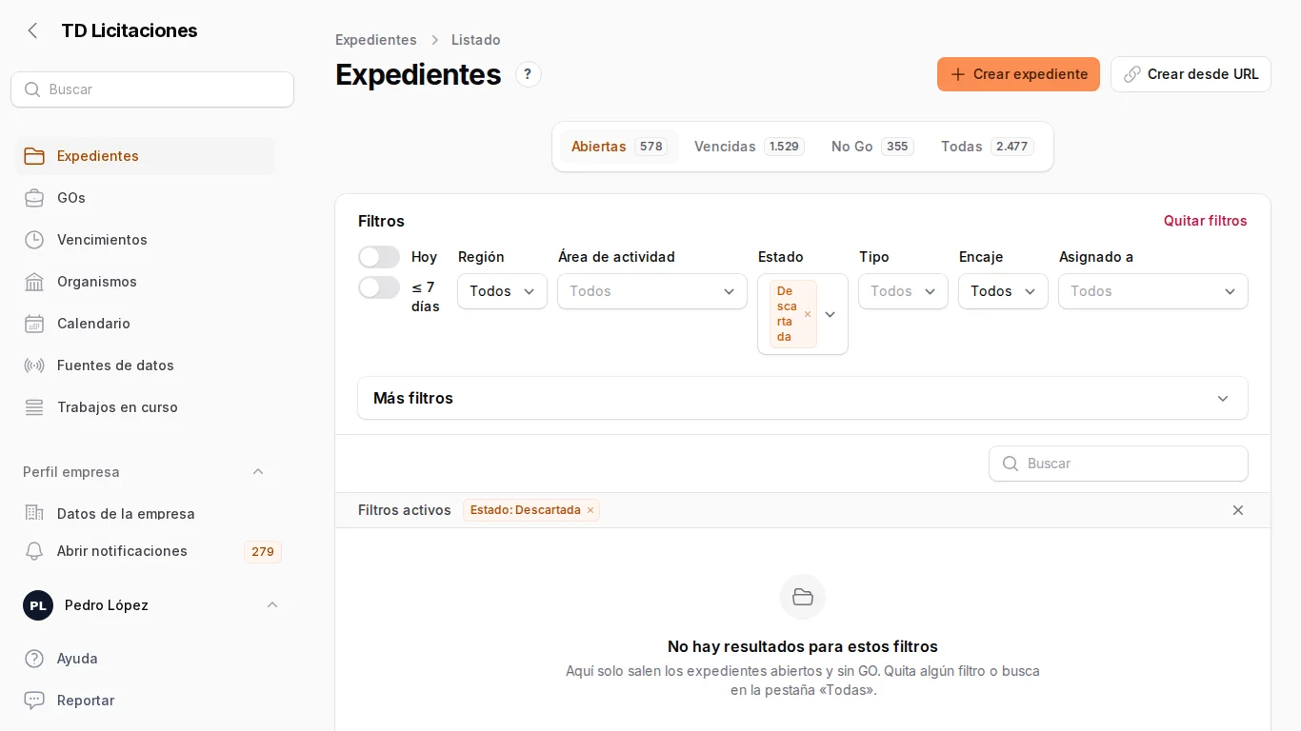Dismiss the Filtros activos bar with X

pyautogui.click(x=1238, y=510)
